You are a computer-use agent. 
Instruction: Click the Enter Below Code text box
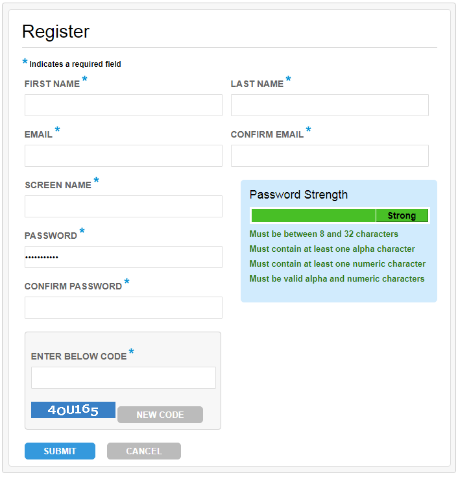coord(123,378)
